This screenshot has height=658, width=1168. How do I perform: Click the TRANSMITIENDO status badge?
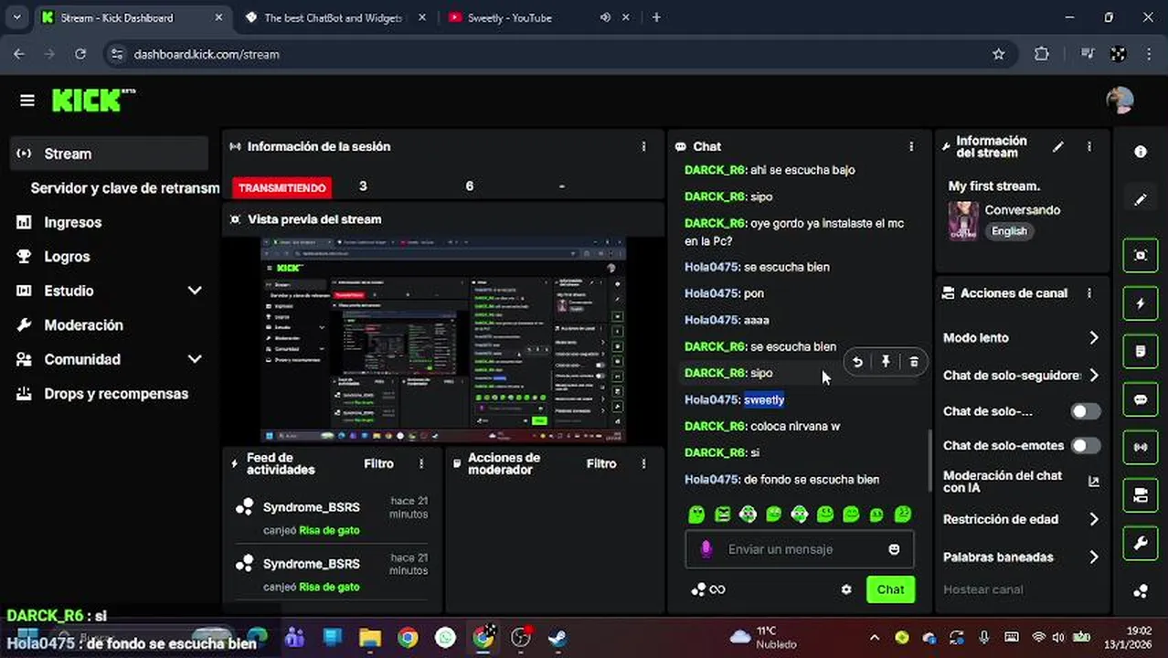(x=281, y=187)
